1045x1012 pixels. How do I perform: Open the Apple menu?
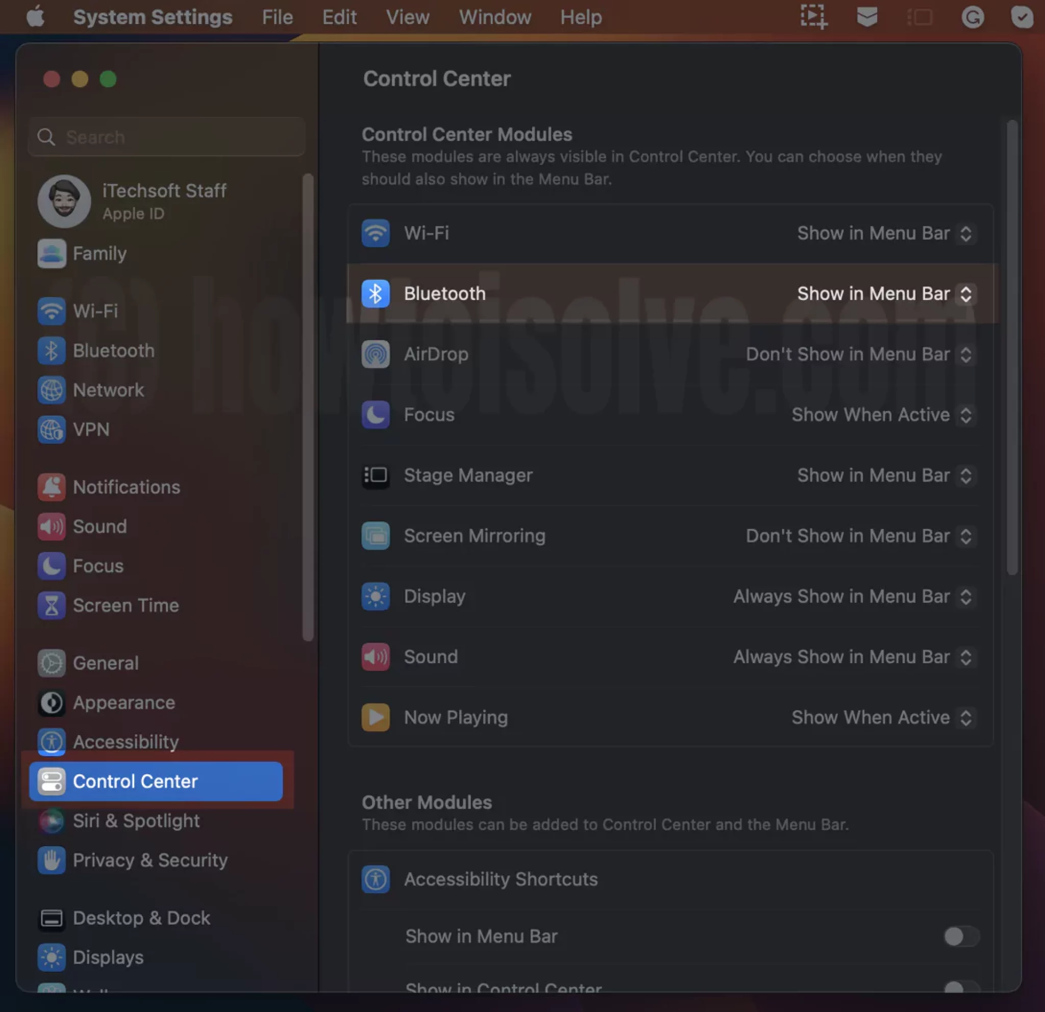click(35, 17)
